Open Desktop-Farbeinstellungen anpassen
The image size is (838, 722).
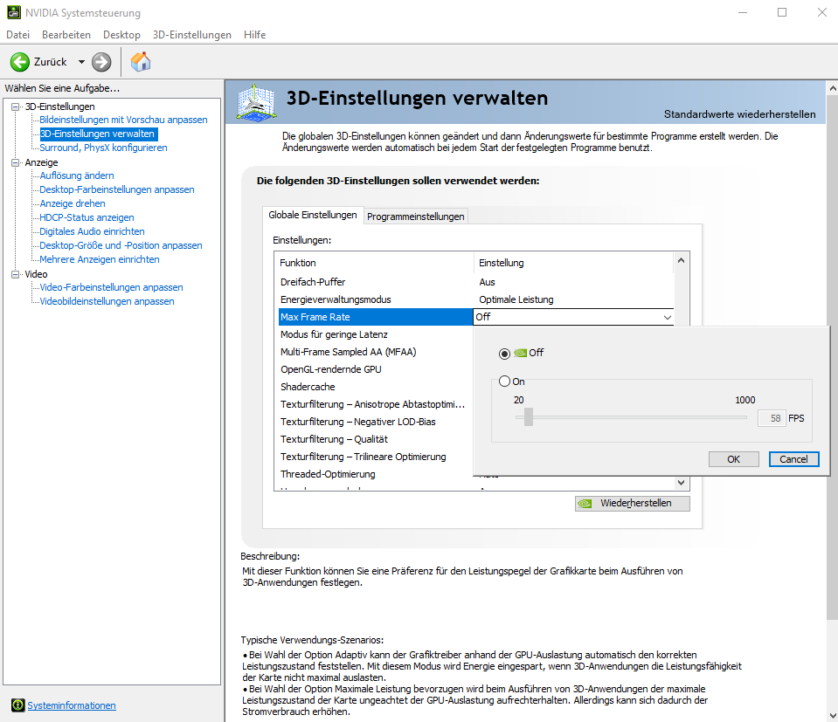[116, 189]
